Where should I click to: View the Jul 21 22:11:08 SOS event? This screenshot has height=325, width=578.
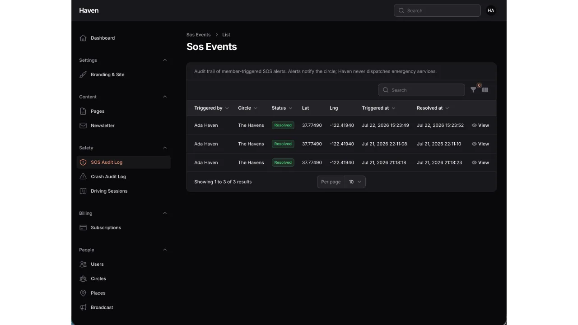pos(480,144)
